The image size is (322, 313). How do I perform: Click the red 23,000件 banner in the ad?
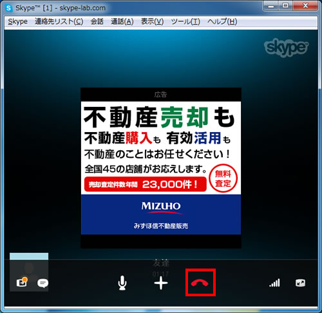point(146,184)
